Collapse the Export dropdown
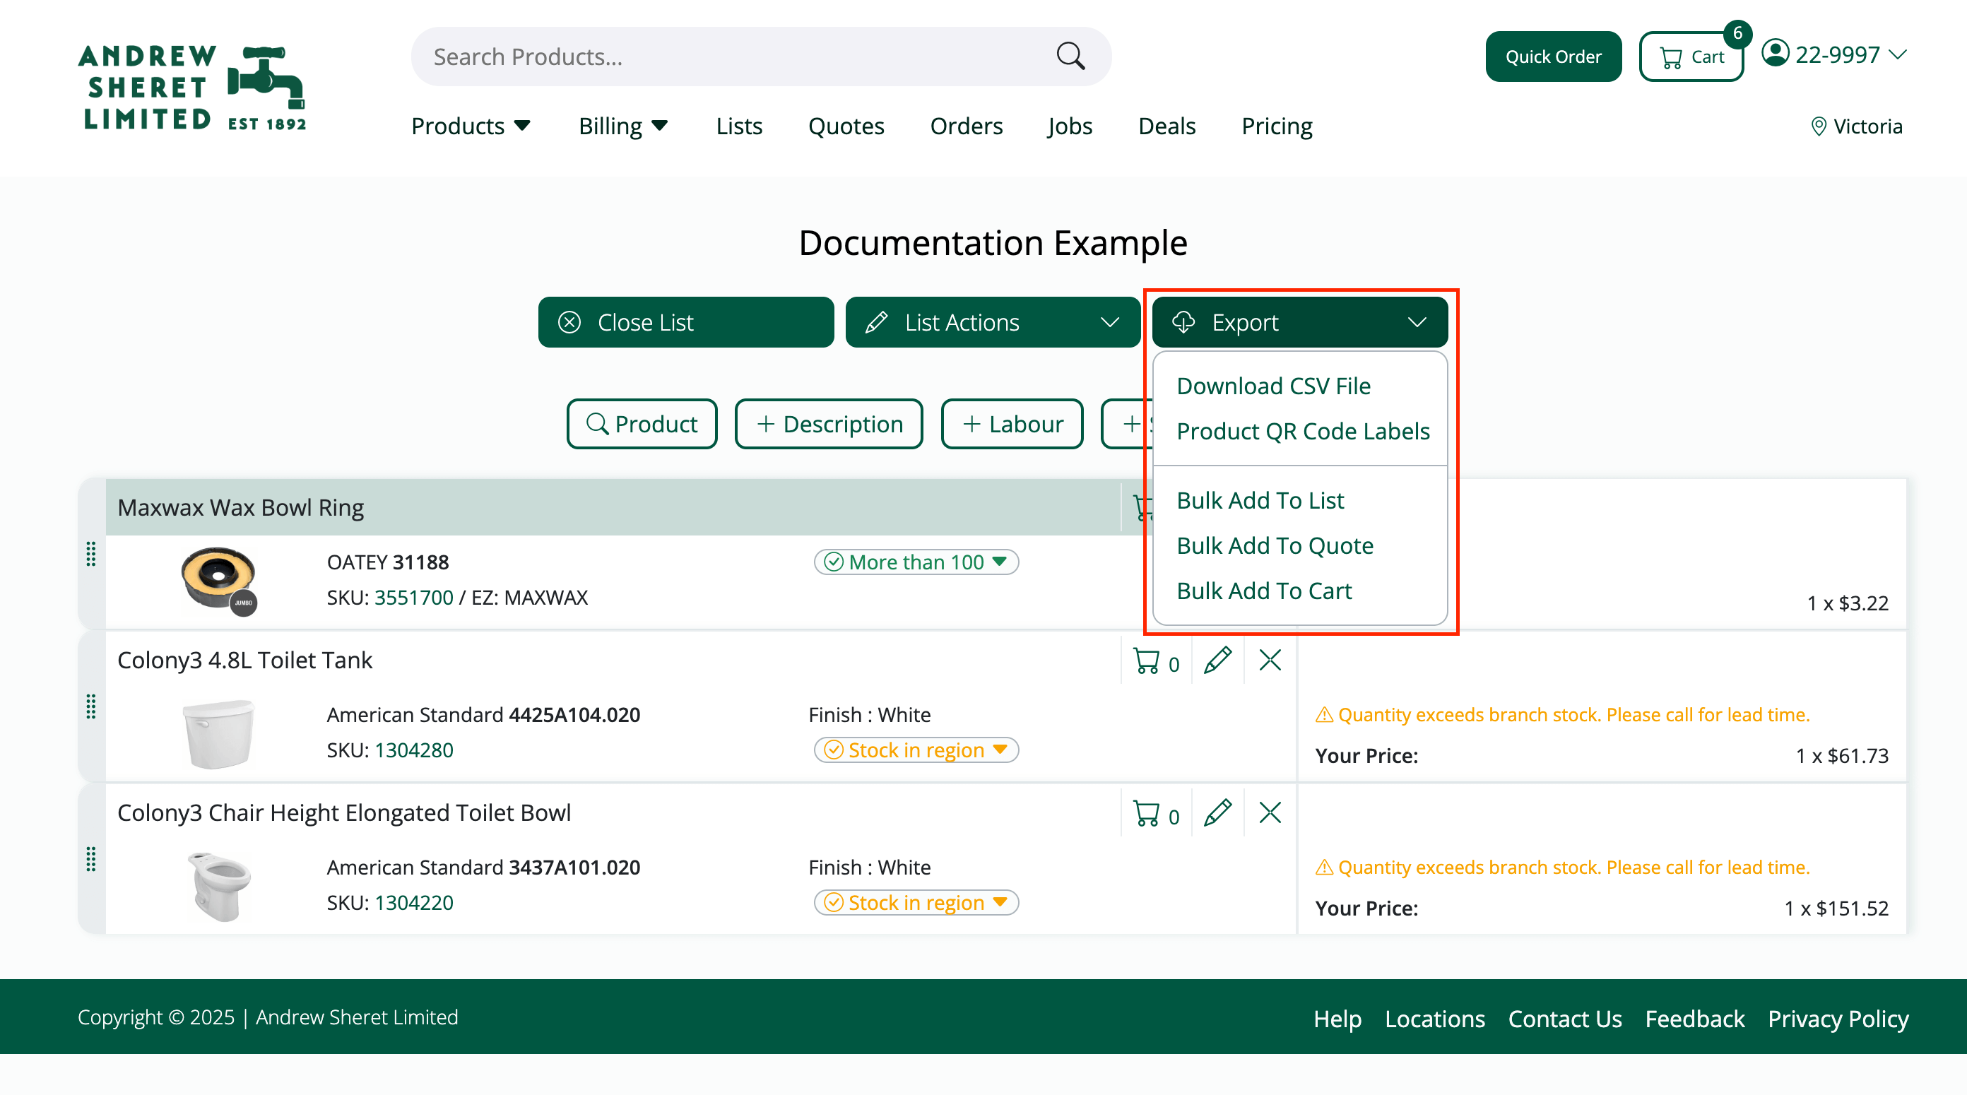1967x1095 pixels. [1299, 322]
